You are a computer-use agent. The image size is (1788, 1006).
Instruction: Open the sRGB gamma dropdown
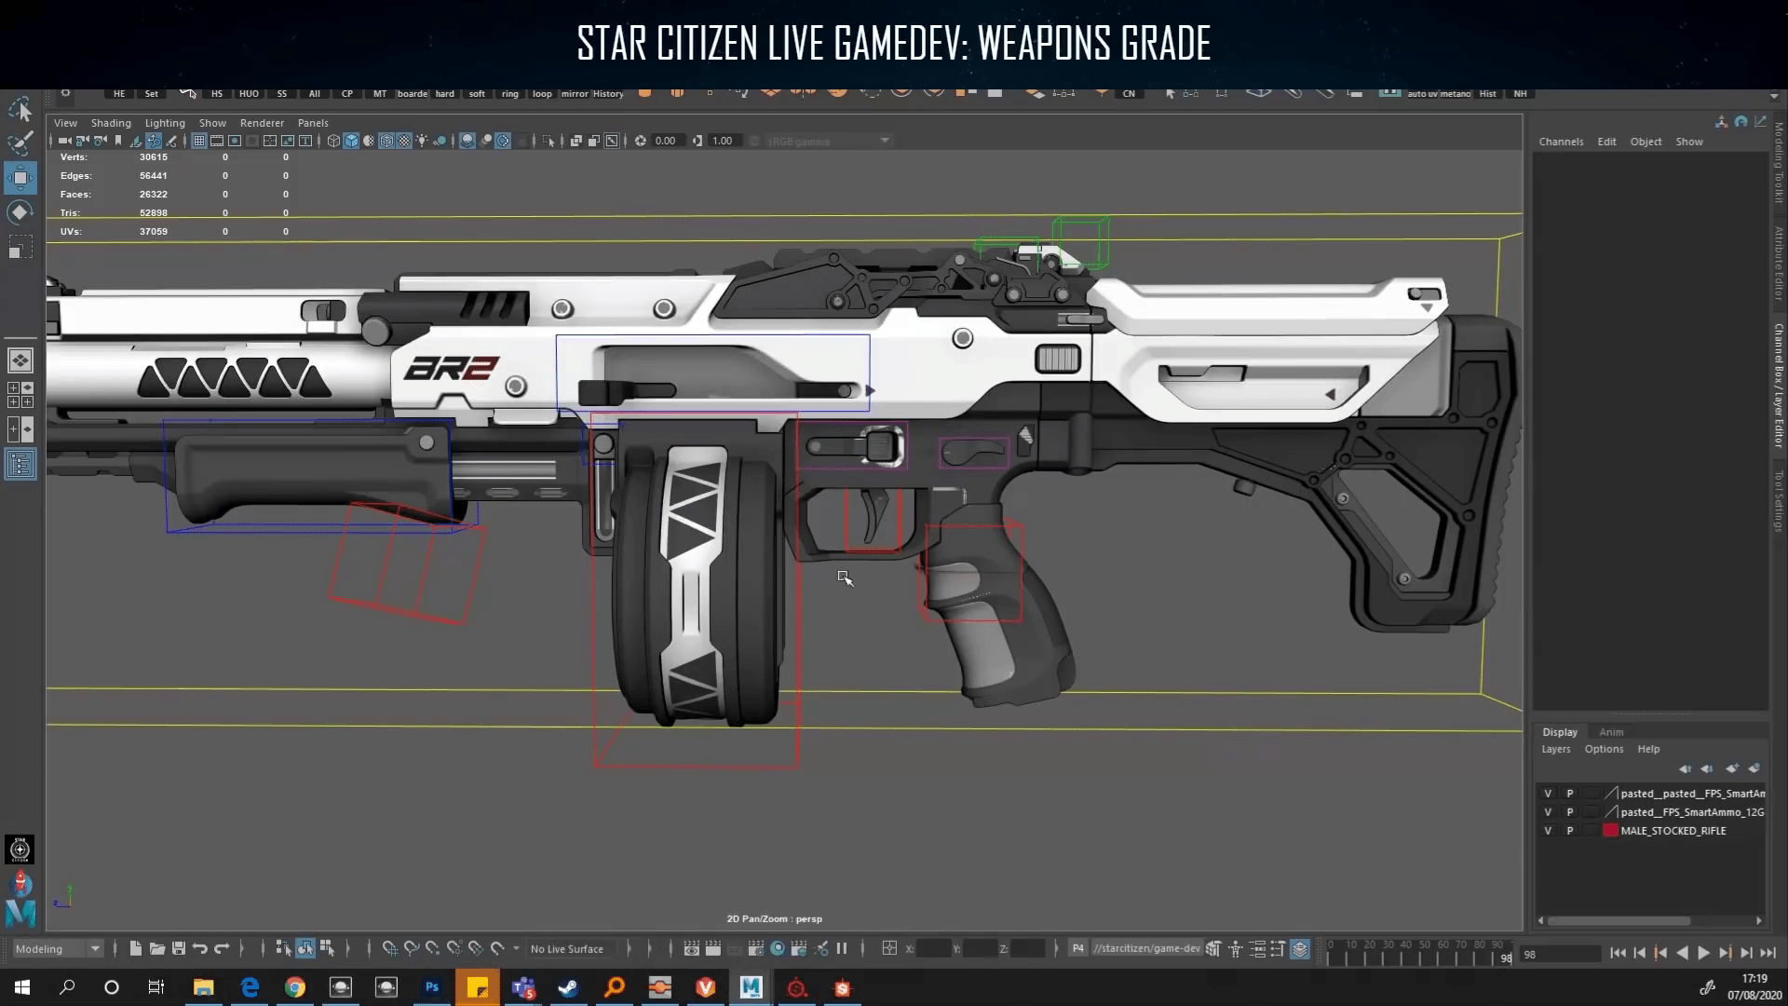(883, 141)
